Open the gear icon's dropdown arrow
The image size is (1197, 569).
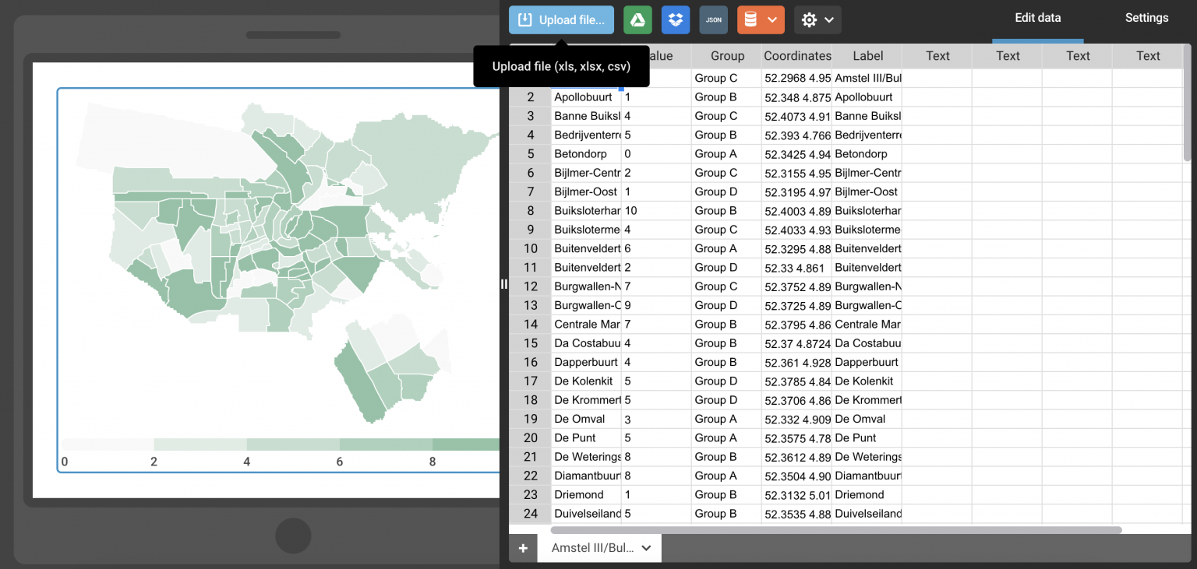tap(828, 19)
